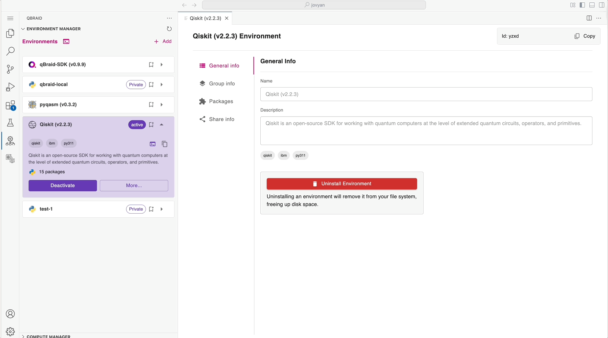Go forward with the navigation arrow
Image resolution: width=608 pixels, height=338 pixels.
[194, 5]
